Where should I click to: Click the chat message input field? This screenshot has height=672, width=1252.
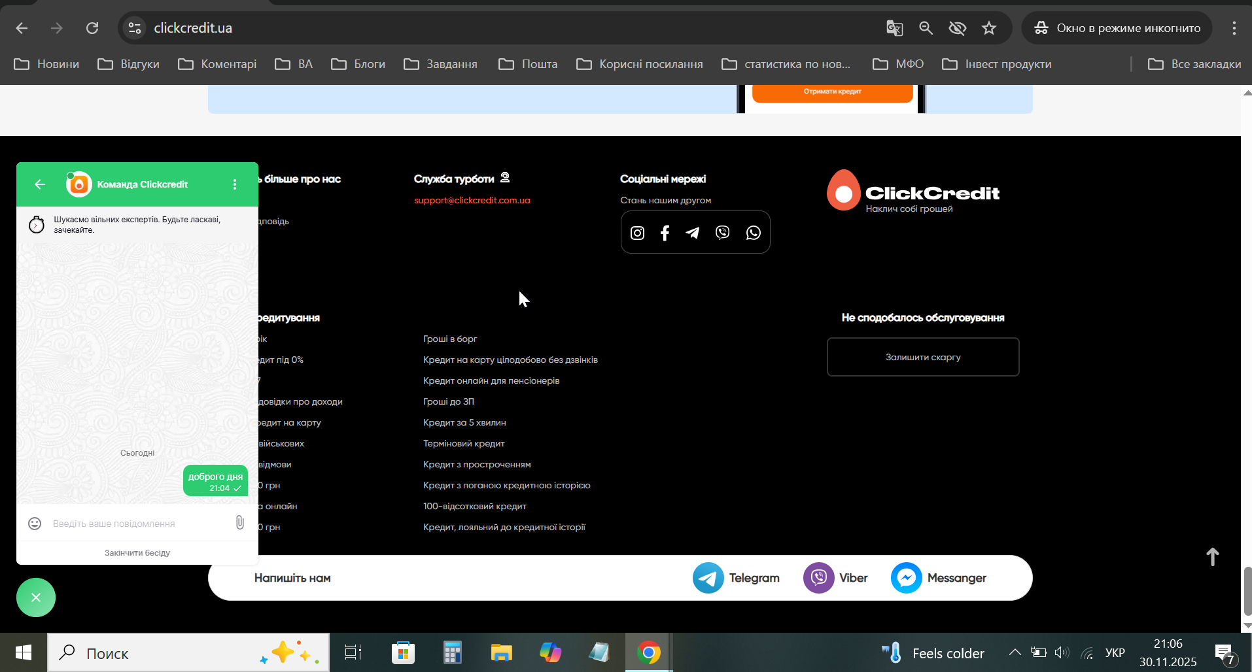[x=139, y=524]
